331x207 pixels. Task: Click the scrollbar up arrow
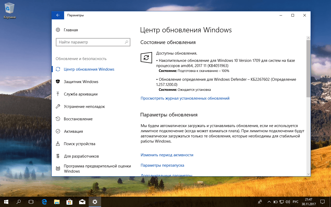pos(308,38)
